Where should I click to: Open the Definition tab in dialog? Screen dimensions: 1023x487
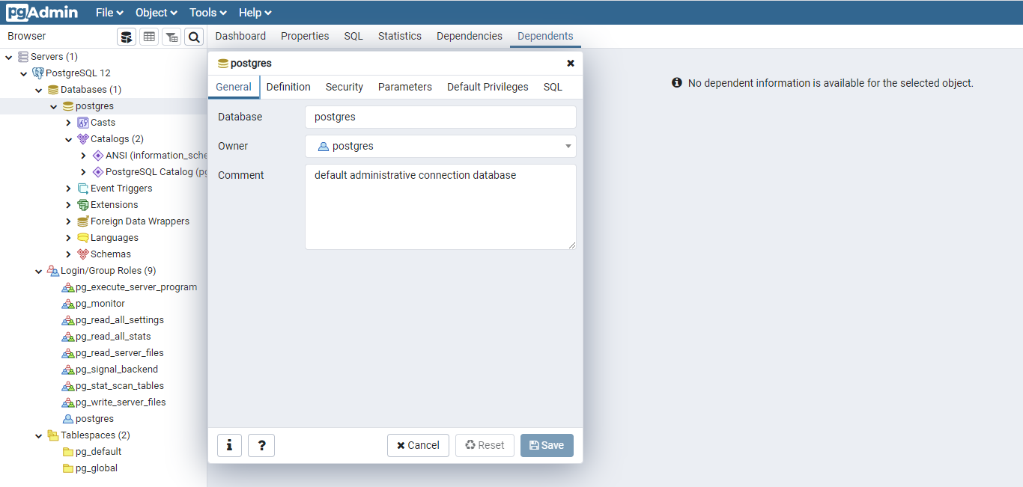tap(288, 87)
